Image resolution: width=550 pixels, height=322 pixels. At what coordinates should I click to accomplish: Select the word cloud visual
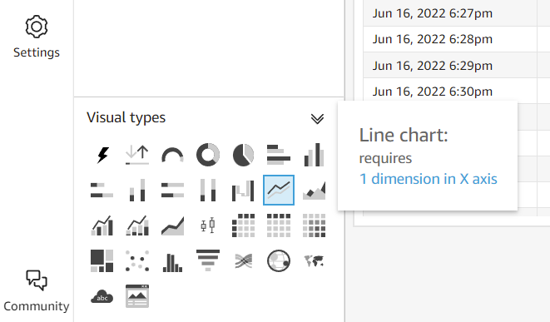[x=102, y=296]
